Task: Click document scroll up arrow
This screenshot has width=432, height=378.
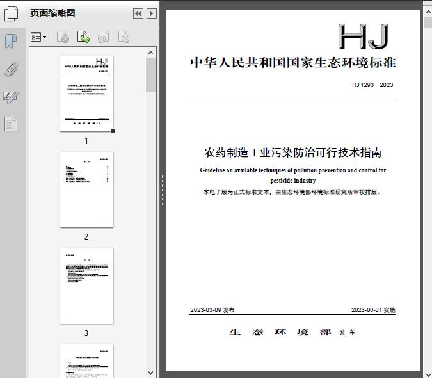Action: 428,12
